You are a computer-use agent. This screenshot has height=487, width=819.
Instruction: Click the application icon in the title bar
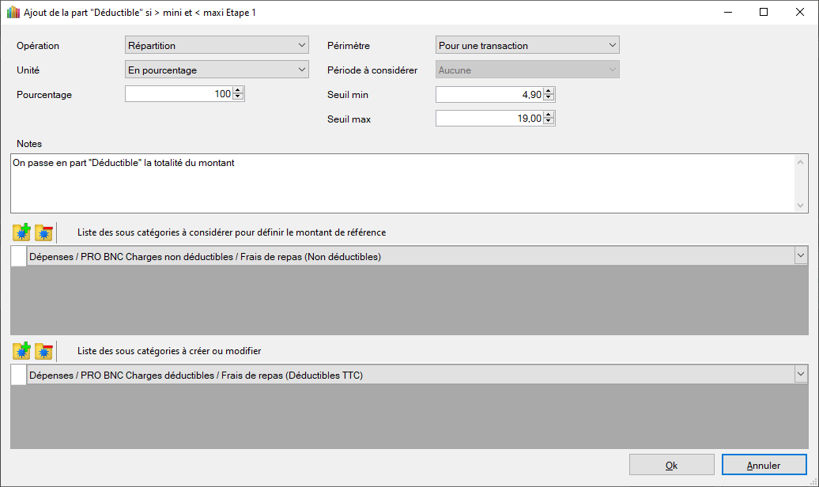coord(13,13)
